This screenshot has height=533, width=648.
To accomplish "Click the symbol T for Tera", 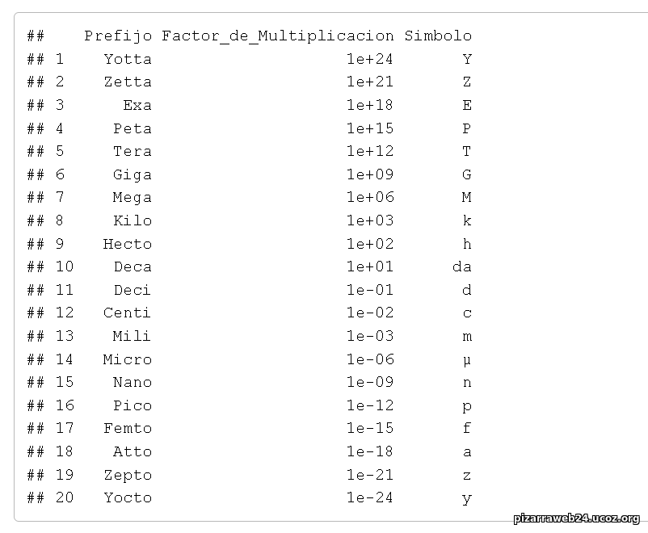I will (466, 151).
